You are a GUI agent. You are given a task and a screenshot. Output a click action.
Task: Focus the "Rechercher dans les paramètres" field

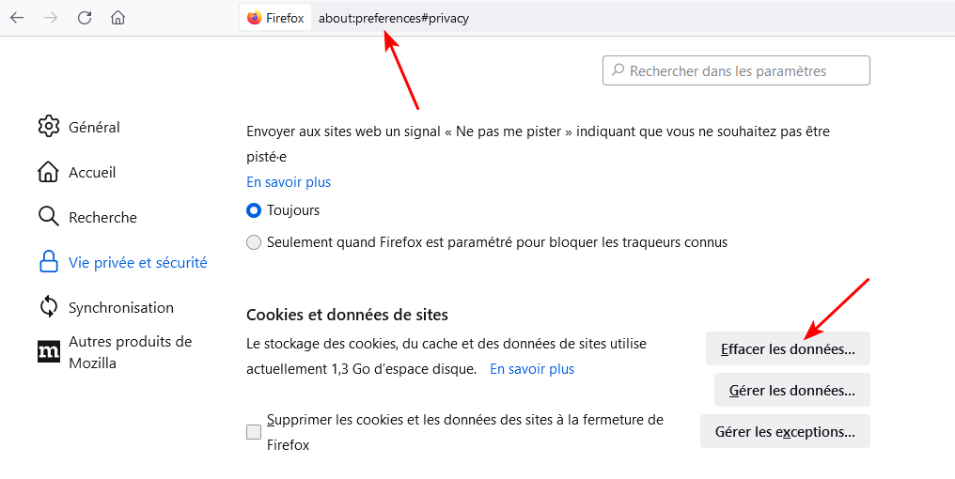click(743, 70)
